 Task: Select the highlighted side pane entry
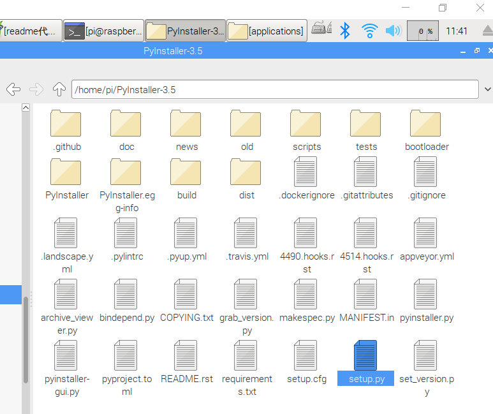click(x=11, y=295)
